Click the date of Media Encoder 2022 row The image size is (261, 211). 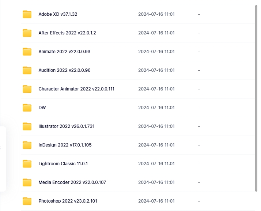(156, 182)
